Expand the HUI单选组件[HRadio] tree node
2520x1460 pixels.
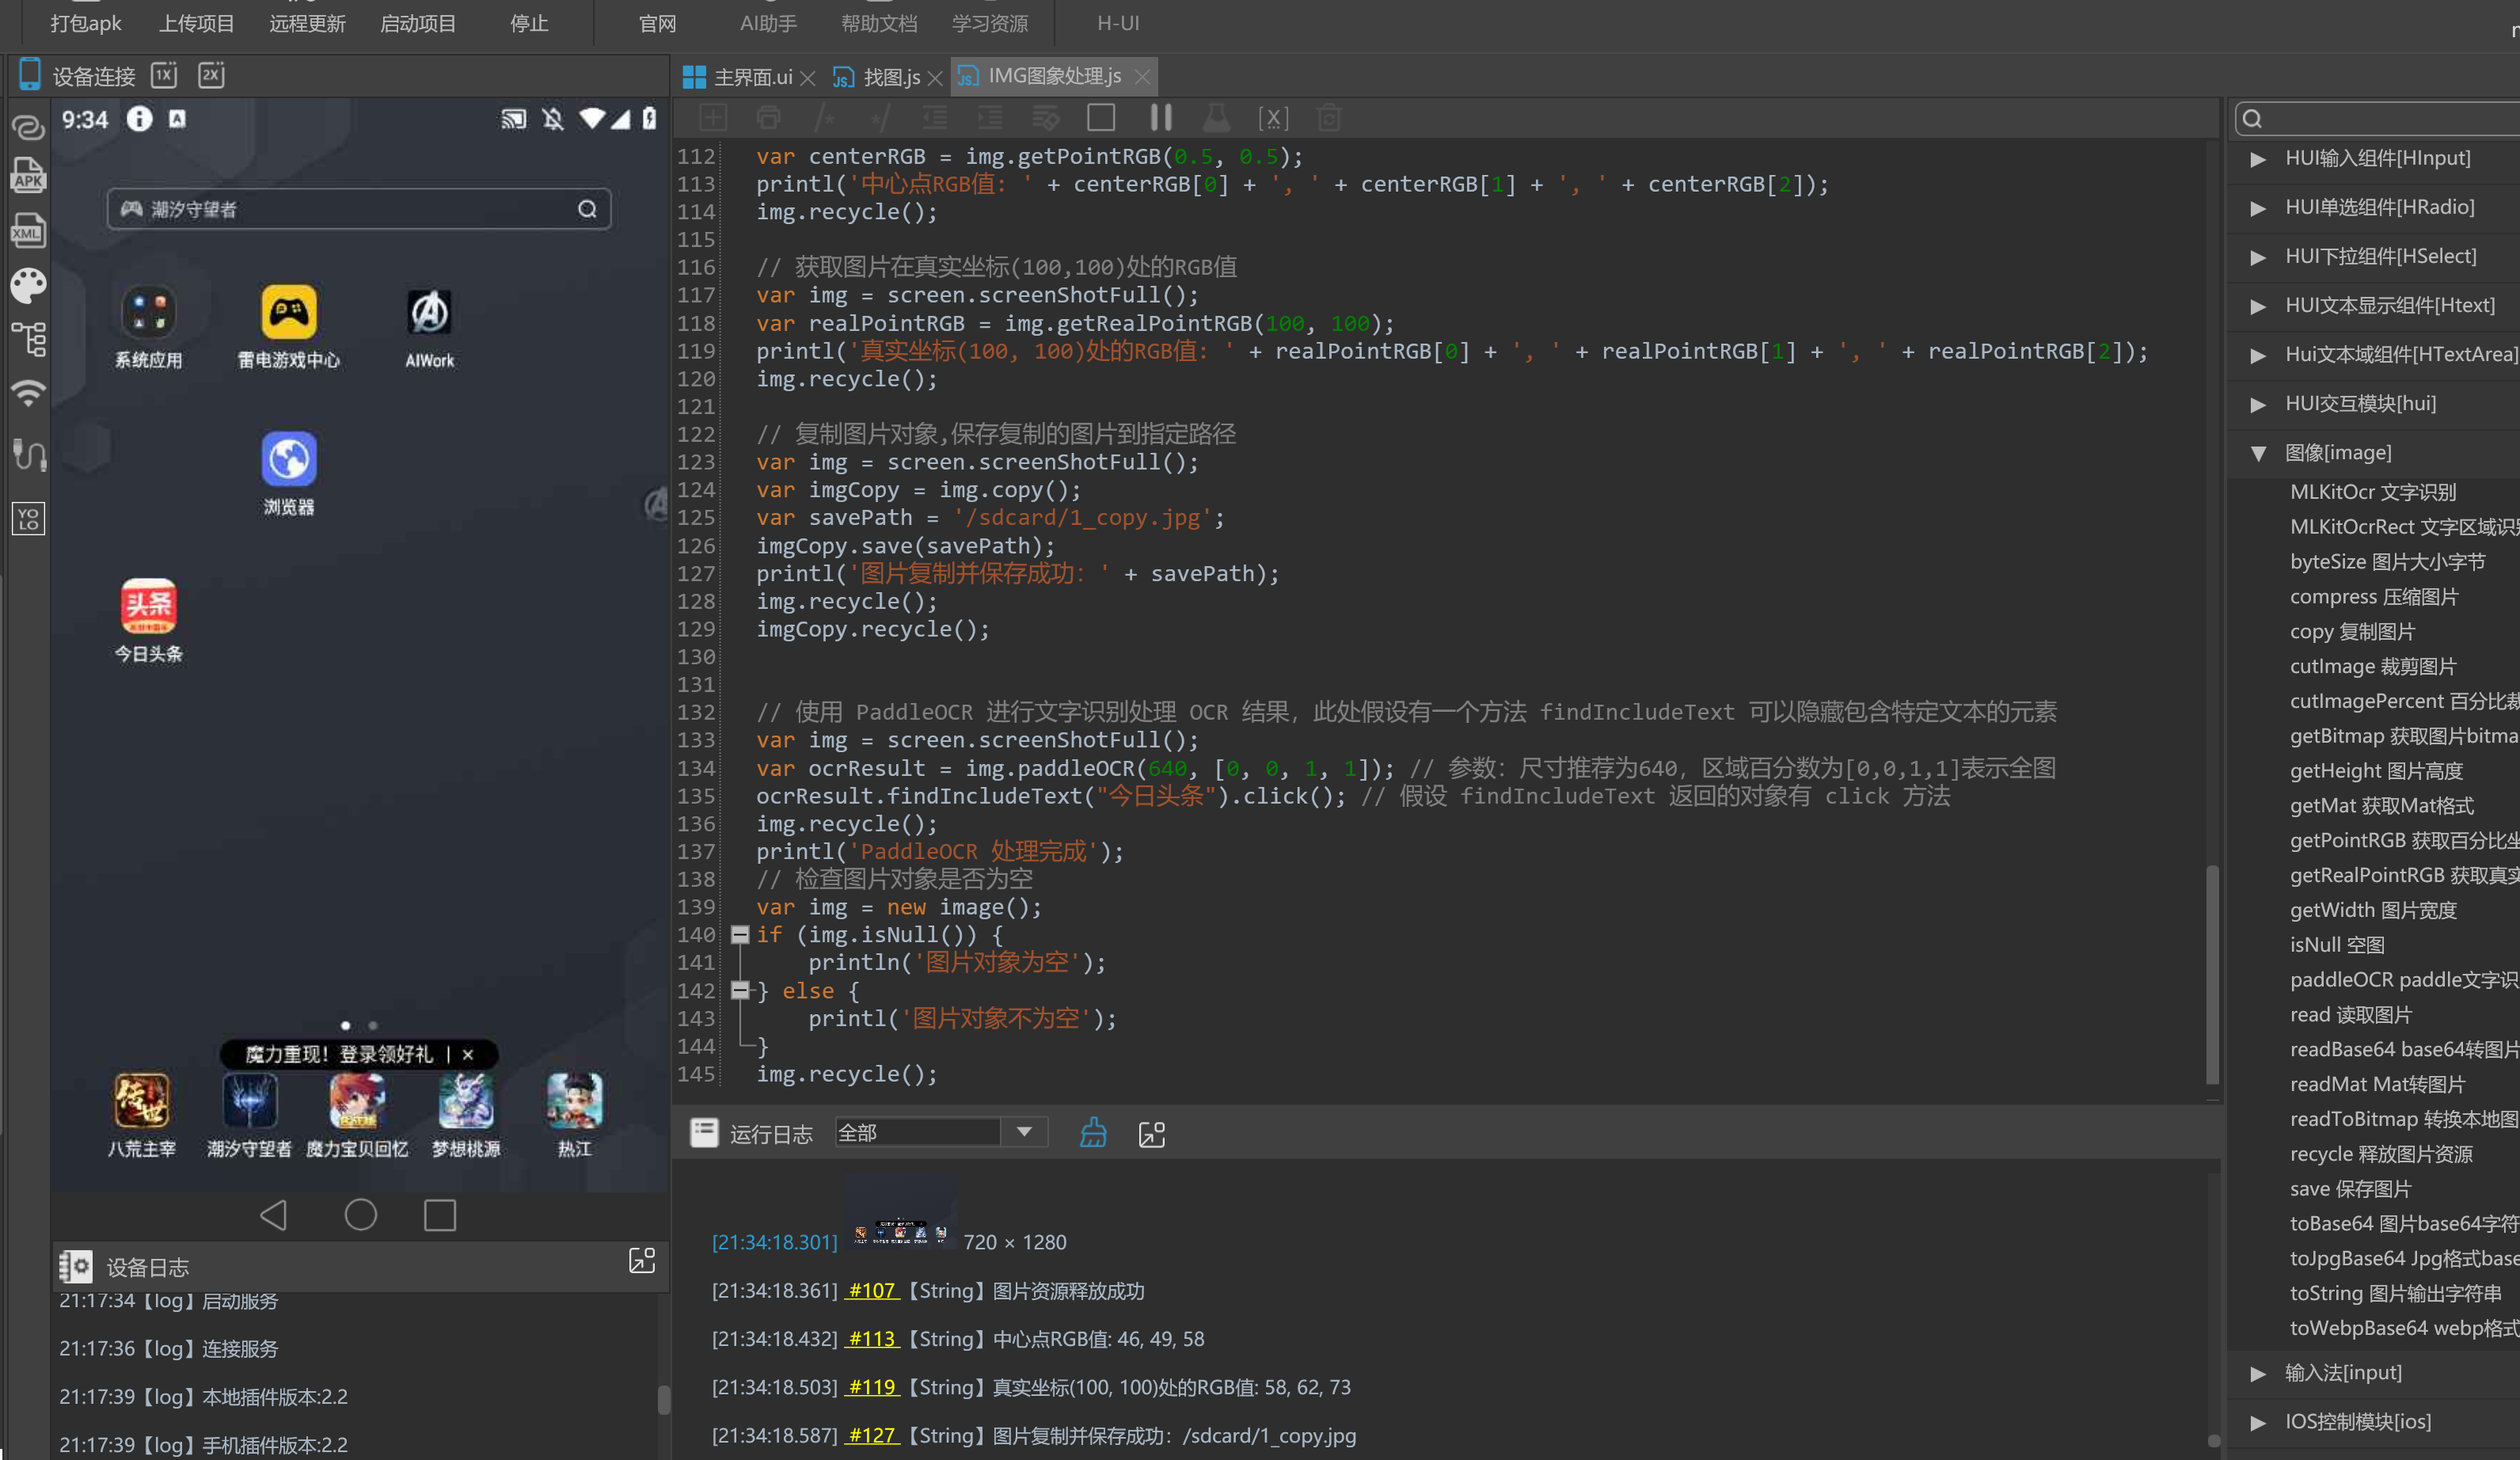(2258, 208)
